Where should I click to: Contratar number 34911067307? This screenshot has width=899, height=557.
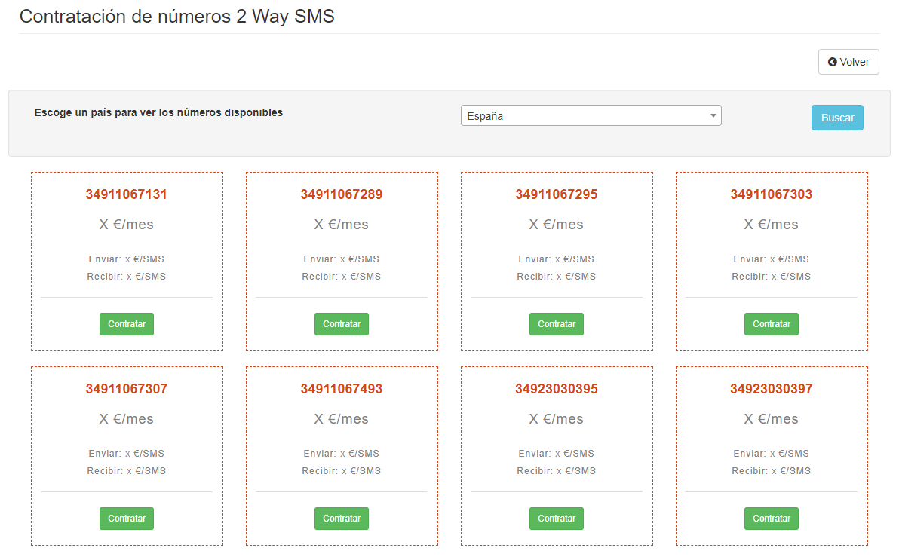tap(127, 519)
